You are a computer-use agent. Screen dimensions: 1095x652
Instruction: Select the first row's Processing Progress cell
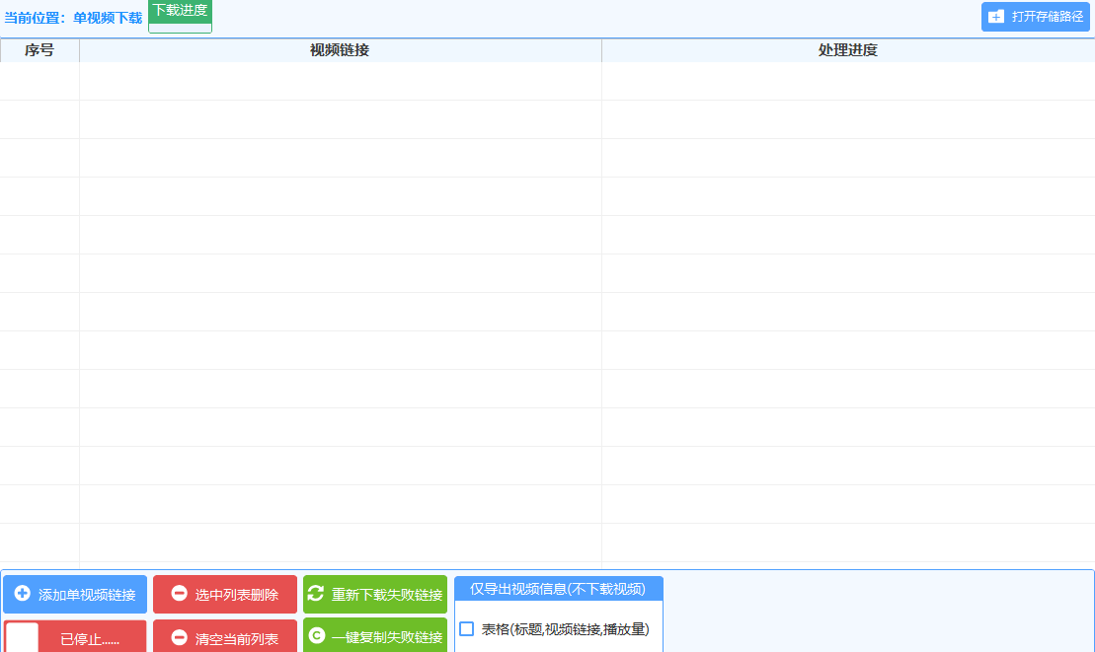(x=847, y=81)
